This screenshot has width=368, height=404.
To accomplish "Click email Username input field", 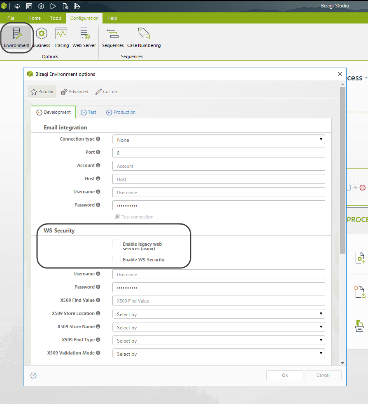I will click(219, 192).
